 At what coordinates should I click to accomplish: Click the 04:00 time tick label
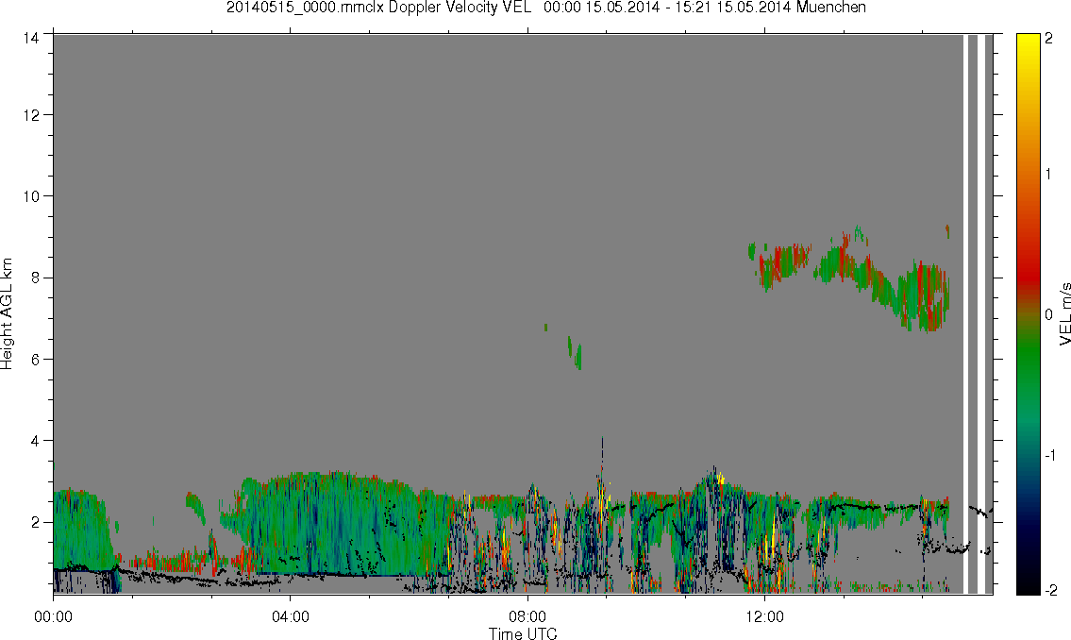click(x=291, y=616)
